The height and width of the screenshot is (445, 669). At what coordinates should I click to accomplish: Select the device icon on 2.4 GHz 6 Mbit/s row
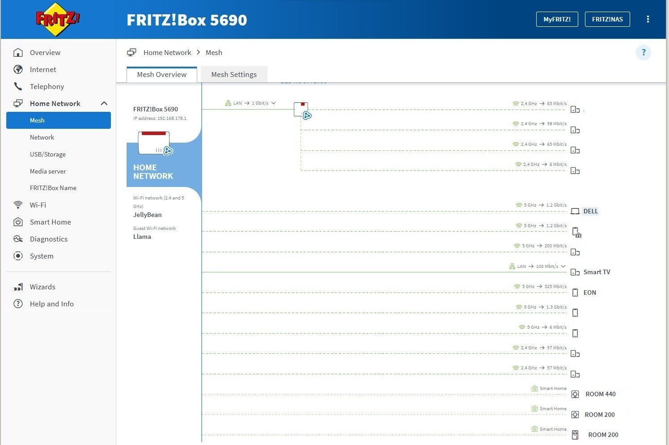point(575,171)
